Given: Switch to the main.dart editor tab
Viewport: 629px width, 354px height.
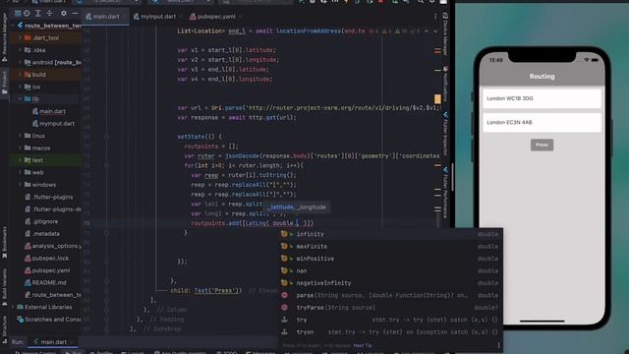Looking at the screenshot, I should coord(105,17).
